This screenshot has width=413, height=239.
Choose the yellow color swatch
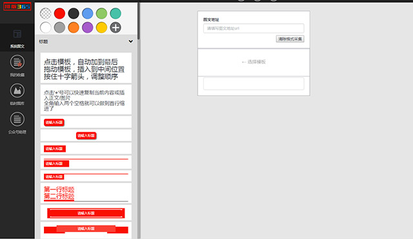pos(101,27)
